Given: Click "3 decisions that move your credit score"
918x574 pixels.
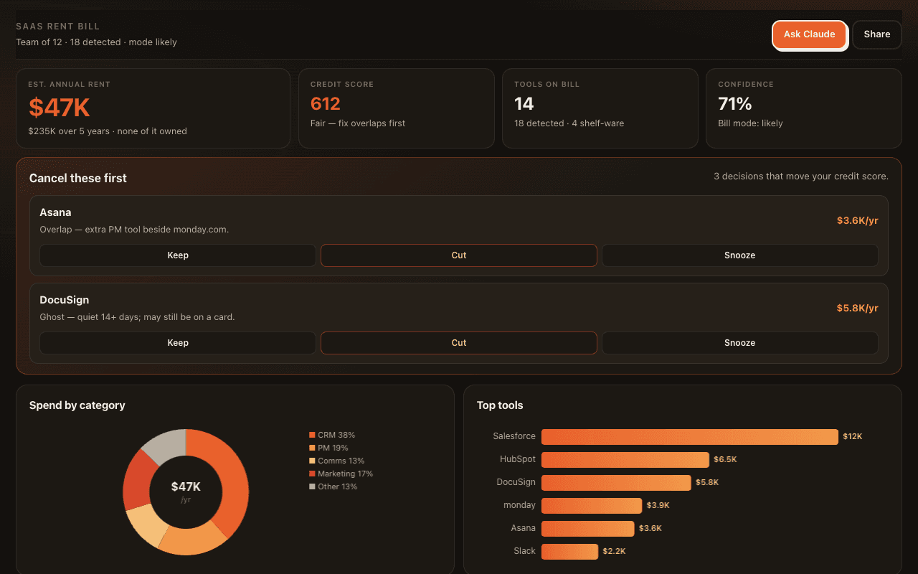Looking at the screenshot, I should click(801, 177).
